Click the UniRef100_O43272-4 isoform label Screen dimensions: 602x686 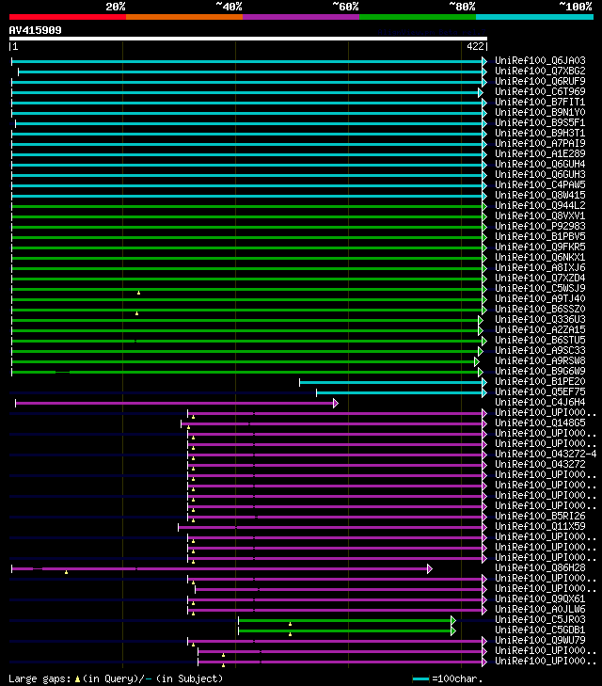[x=546, y=455]
